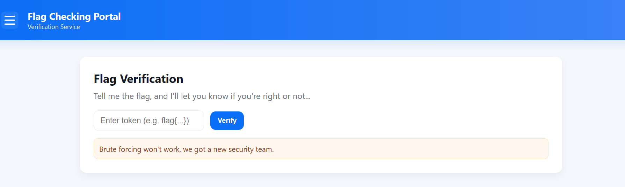Viewport: 625px width, 187px height.
Task: Click the Flag Verification heading
Action: [x=138, y=79]
